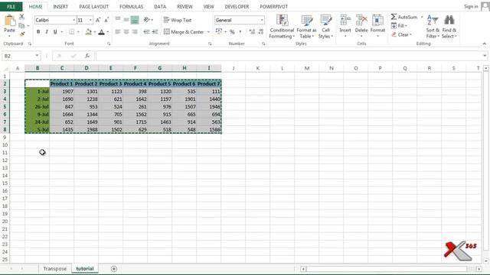Toggle Bold formatting
The width and height of the screenshot is (490, 275).
tap(38, 32)
